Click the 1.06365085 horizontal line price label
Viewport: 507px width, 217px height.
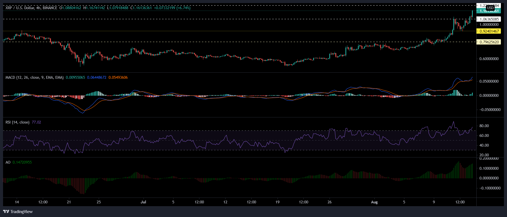tap(489, 19)
